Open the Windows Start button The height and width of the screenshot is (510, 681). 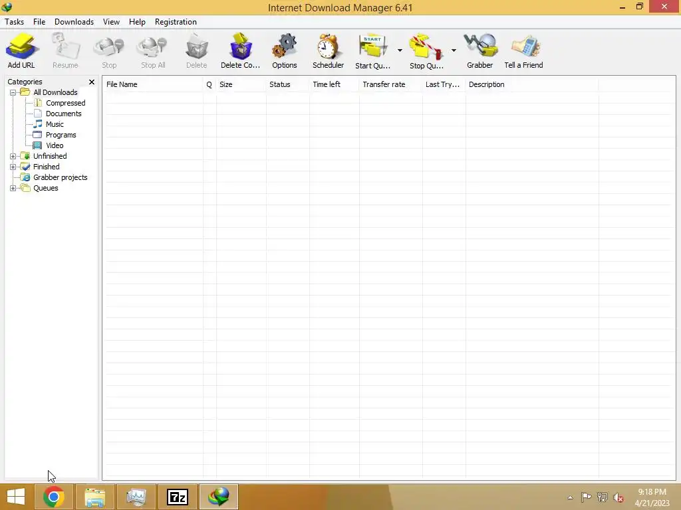tap(16, 497)
